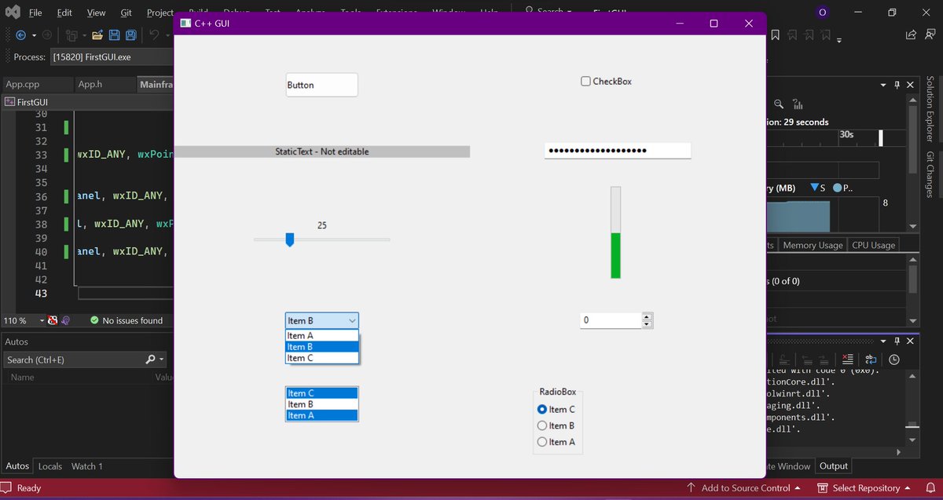The width and height of the screenshot is (943, 500).
Task: Choose Item A from the open dropdown list
Action: [322, 335]
